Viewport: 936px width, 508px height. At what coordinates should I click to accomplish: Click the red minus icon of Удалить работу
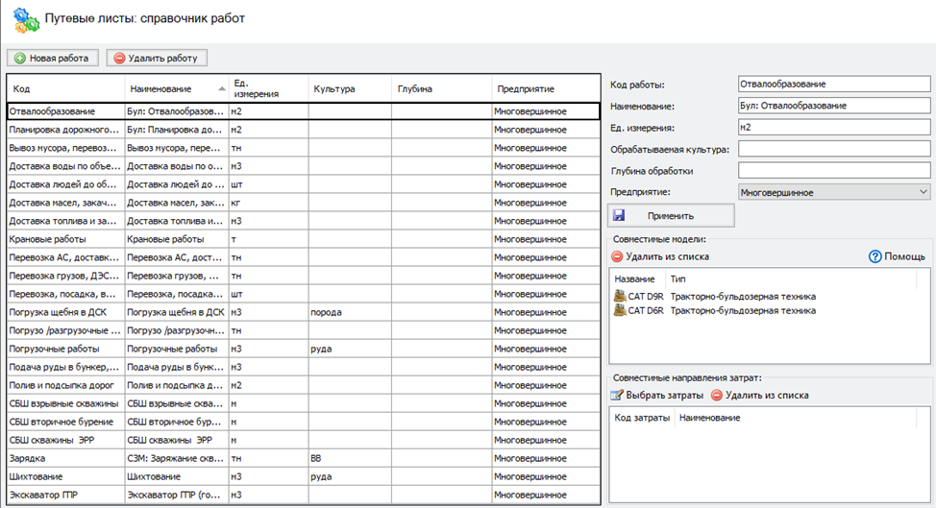119,59
